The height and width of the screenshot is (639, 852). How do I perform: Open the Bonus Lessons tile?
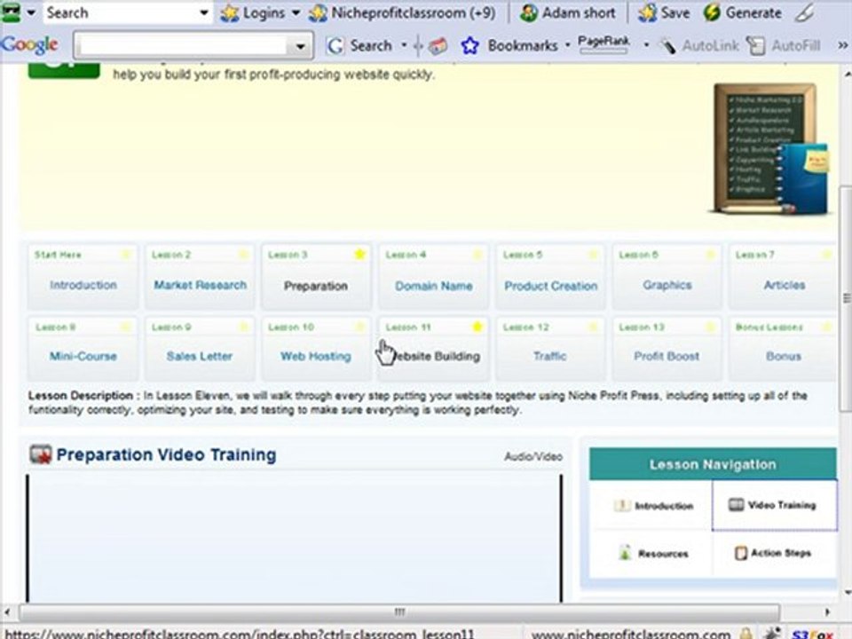[x=783, y=349]
